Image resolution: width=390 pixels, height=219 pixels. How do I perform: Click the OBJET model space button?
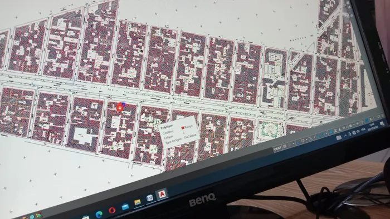point(277,149)
